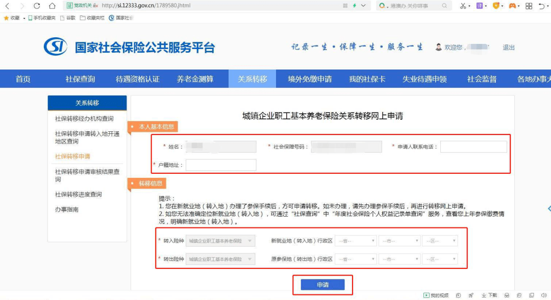The height and width of the screenshot is (300, 551).
Task: Click the browser back arrow
Action: pyautogui.click(x=7, y=6)
